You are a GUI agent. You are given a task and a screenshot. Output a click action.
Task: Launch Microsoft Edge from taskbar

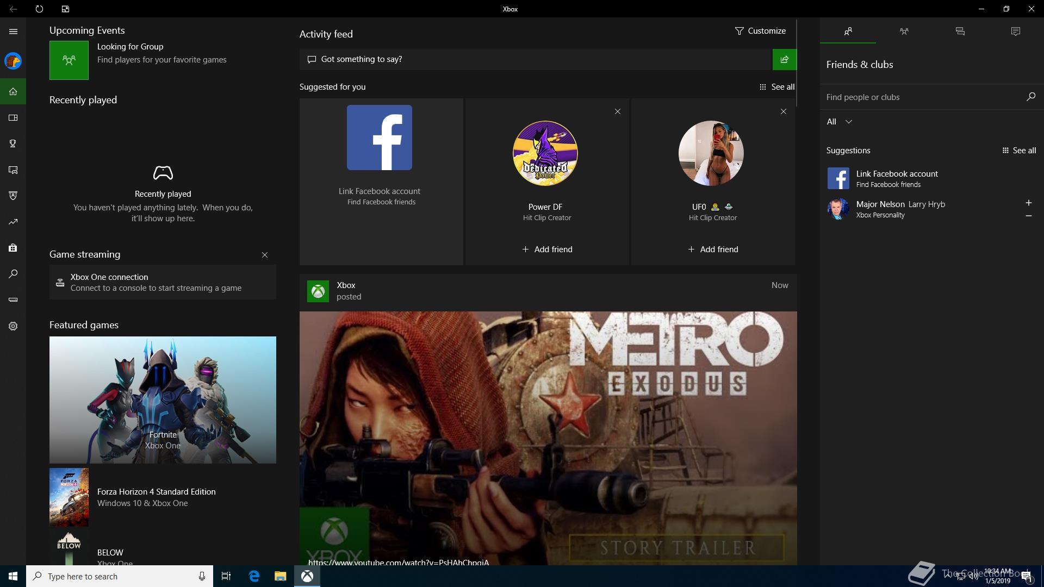pyautogui.click(x=254, y=576)
